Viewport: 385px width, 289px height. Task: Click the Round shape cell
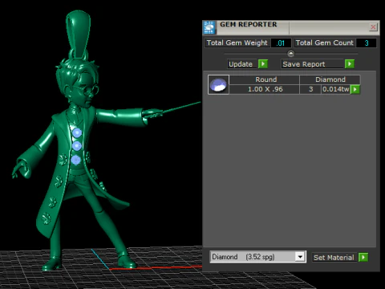click(264, 79)
